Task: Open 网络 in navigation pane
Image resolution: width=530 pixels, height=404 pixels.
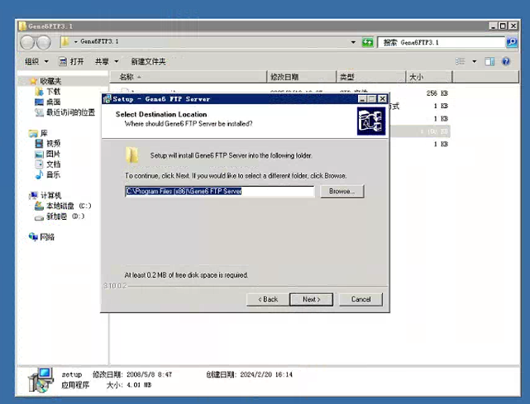Action: (x=47, y=237)
